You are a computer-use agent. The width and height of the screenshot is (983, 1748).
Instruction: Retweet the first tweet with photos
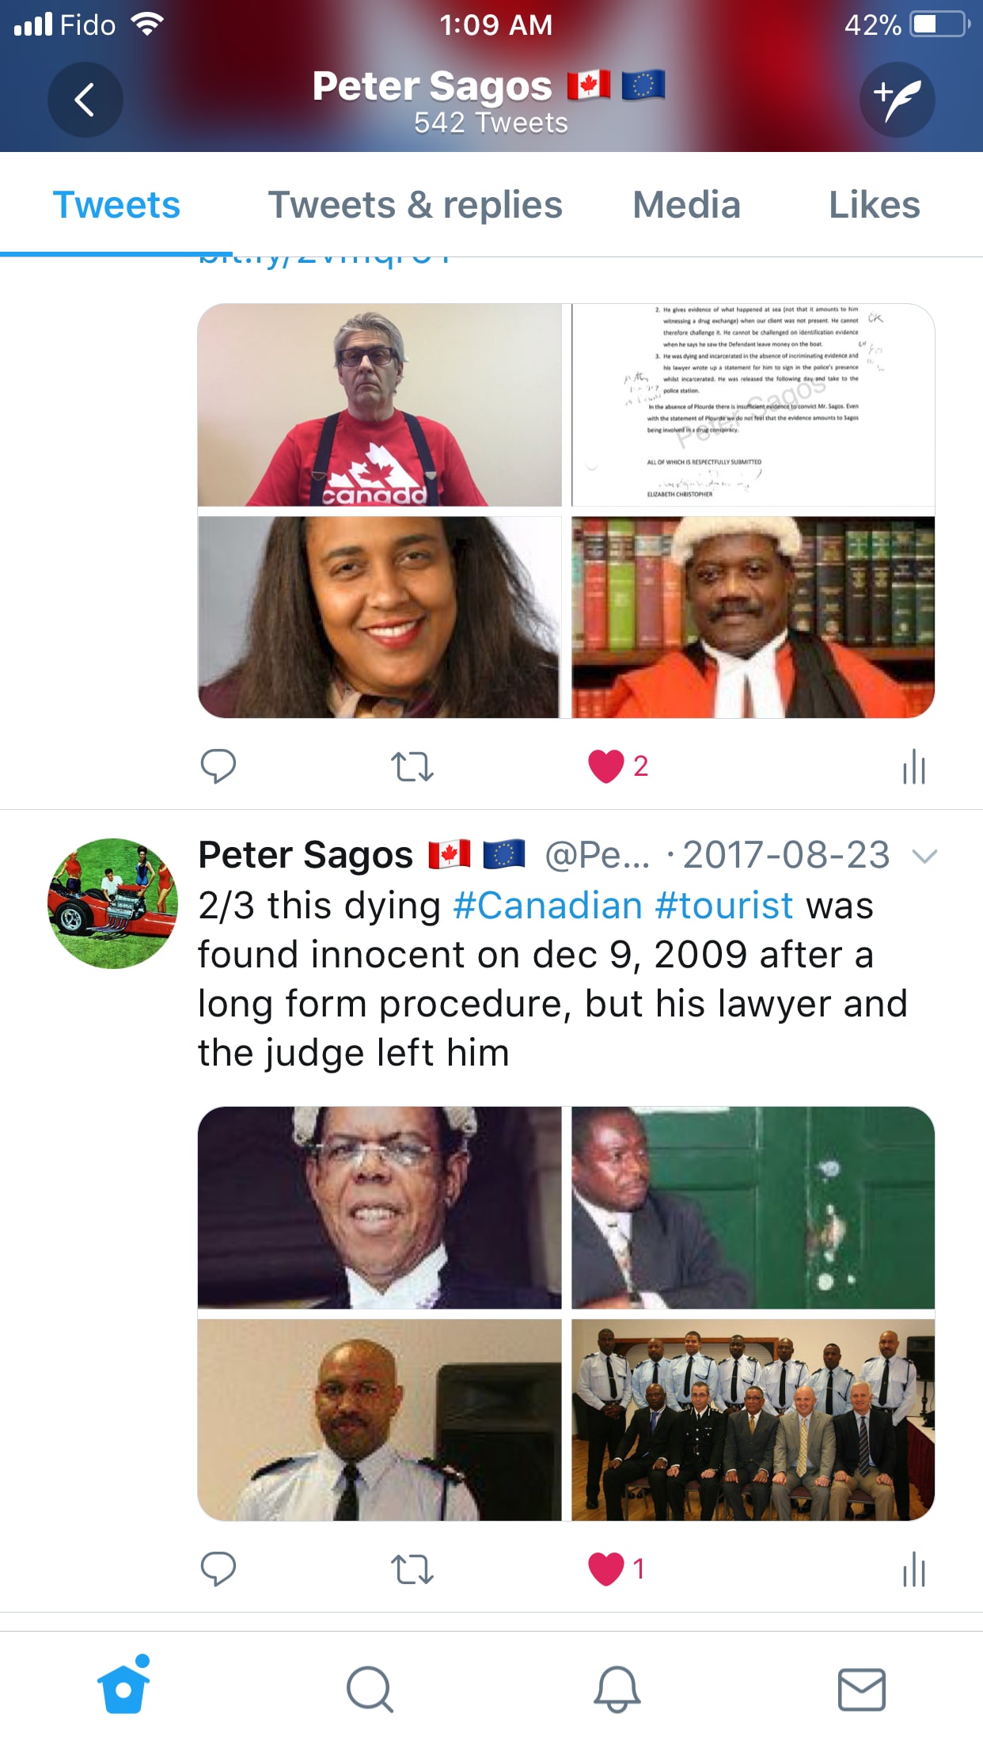click(x=412, y=766)
